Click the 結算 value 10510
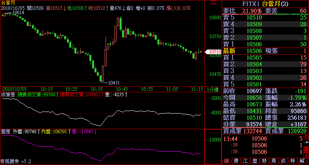309x165 pixels. coord(254,117)
